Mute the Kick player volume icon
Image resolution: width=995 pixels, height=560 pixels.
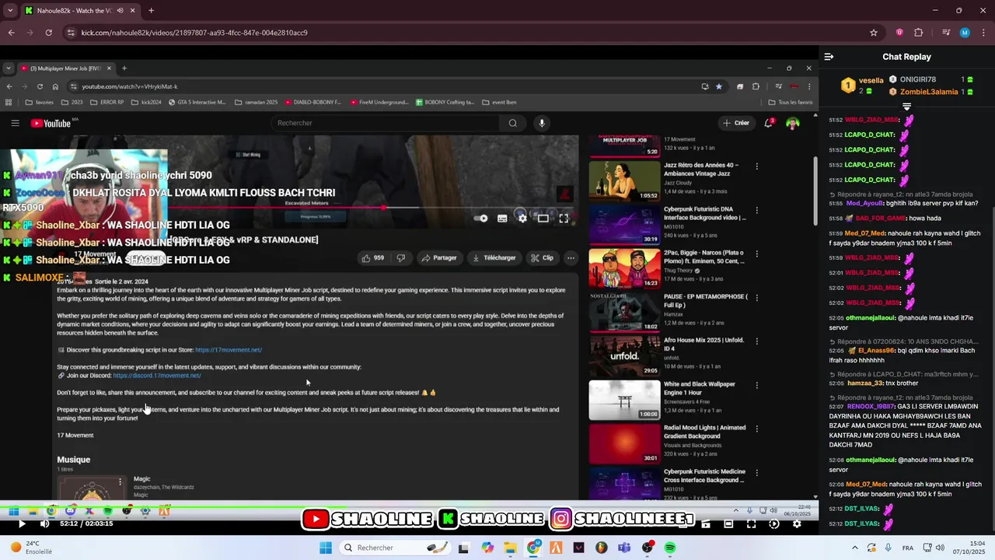pos(44,523)
